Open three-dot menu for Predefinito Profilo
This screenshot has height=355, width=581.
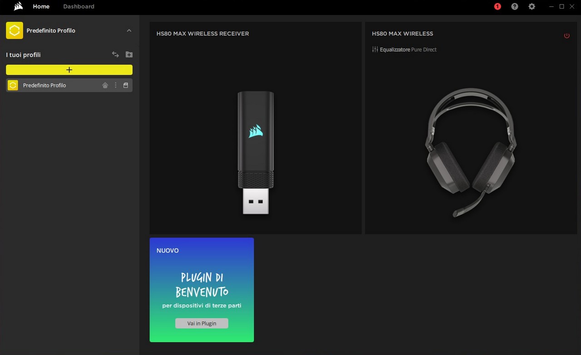pyautogui.click(x=115, y=85)
